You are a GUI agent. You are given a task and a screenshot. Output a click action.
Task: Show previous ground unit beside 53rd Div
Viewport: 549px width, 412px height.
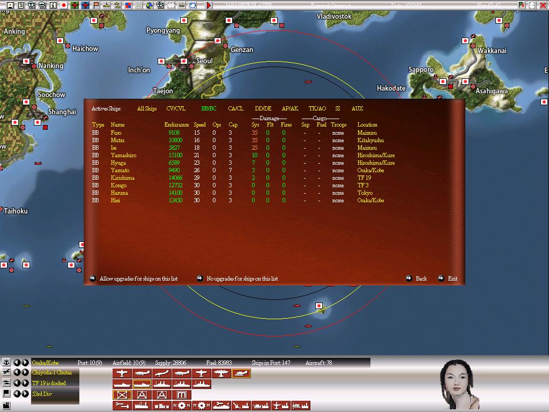tap(17, 394)
